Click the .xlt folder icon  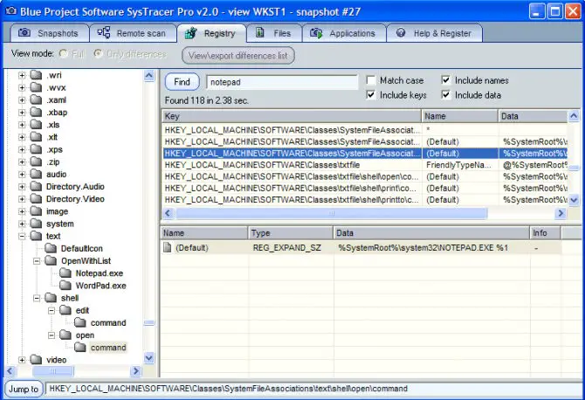(36, 136)
